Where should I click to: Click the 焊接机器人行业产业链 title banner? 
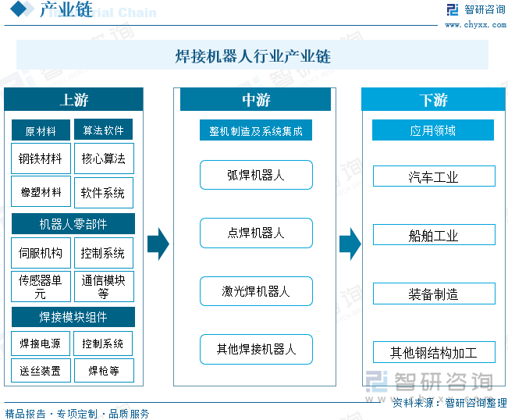coord(252,55)
